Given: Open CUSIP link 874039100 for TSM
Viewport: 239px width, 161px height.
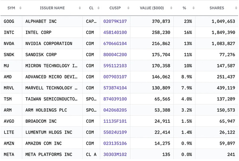Looking at the screenshot, I should coord(115,99).
